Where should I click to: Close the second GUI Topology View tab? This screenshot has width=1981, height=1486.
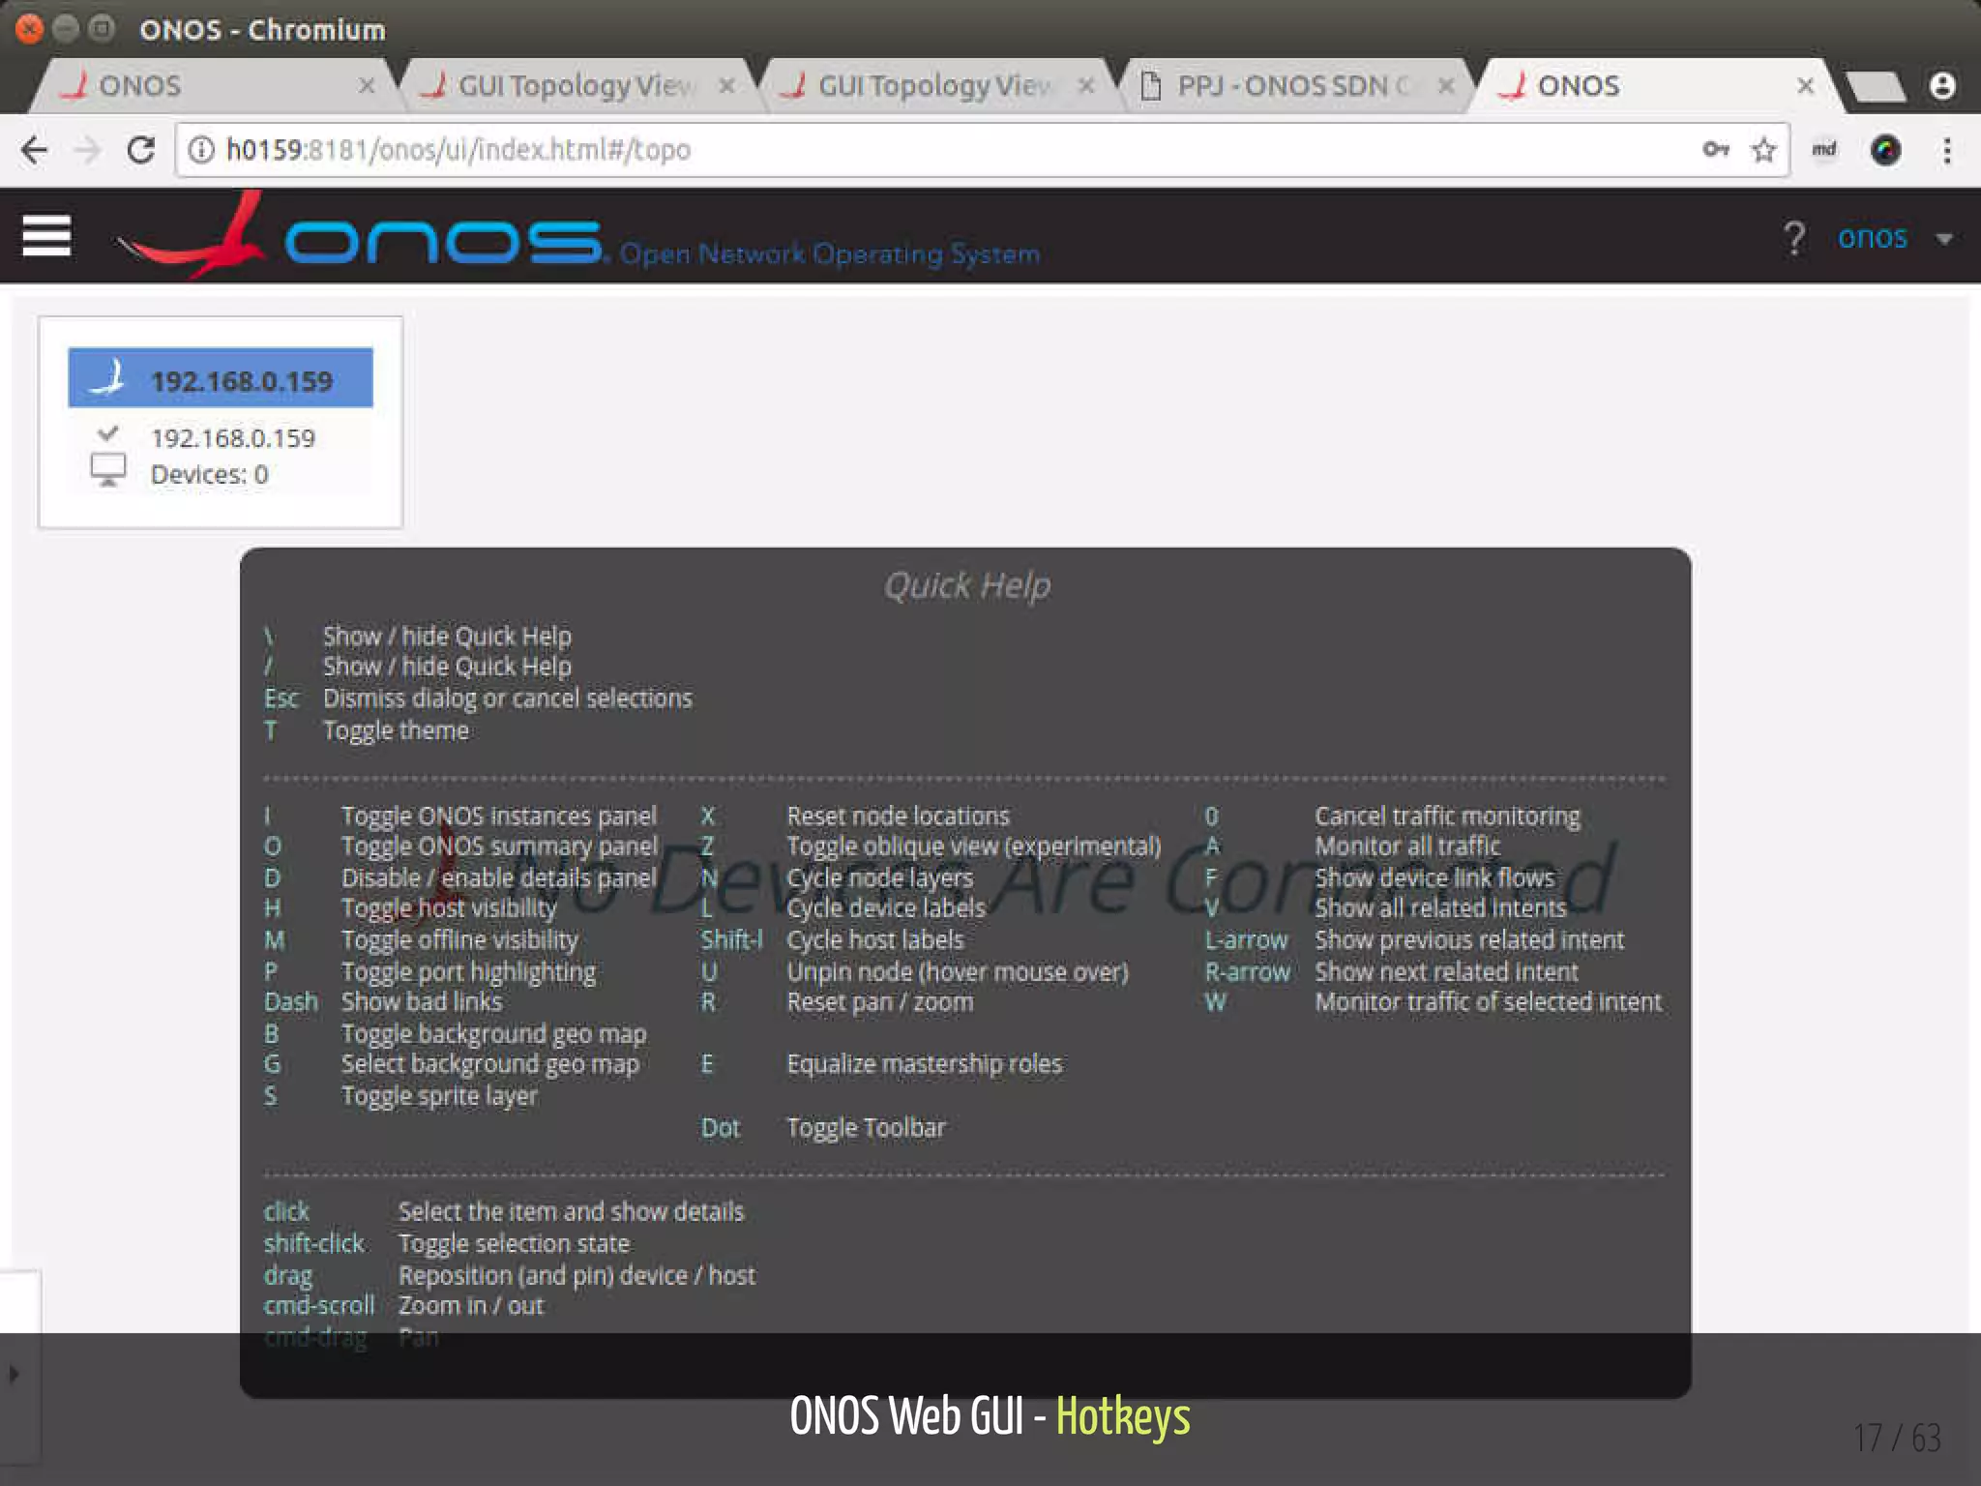[1086, 86]
